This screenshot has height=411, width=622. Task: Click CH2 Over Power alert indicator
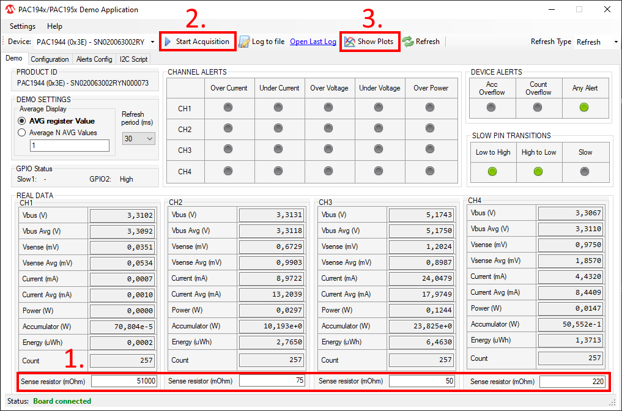[430, 128]
